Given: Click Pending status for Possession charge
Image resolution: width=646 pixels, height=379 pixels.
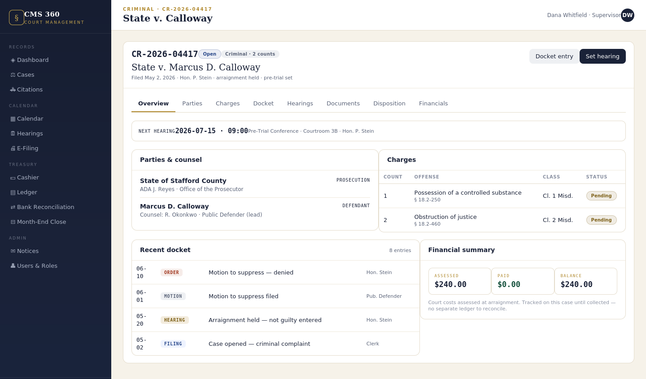Looking at the screenshot, I should point(601,196).
